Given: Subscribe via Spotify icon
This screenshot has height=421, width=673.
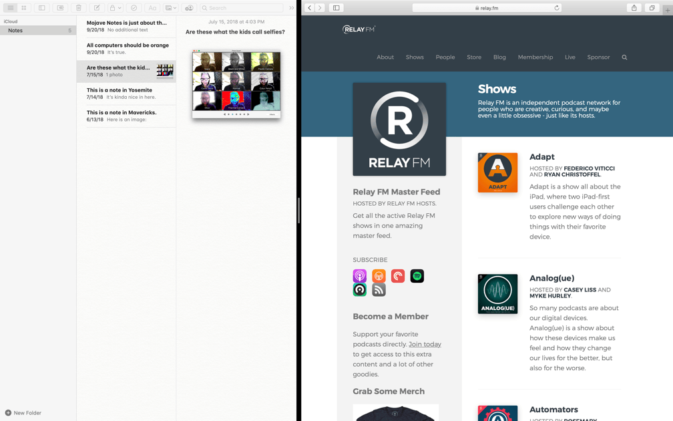Looking at the screenshot, I should pos(417,276).
